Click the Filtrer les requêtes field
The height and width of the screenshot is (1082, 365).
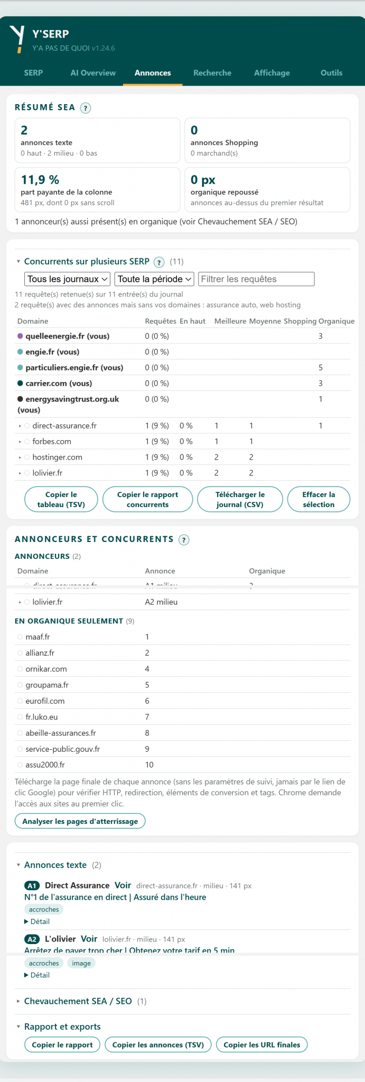click(x=256, y=279)
